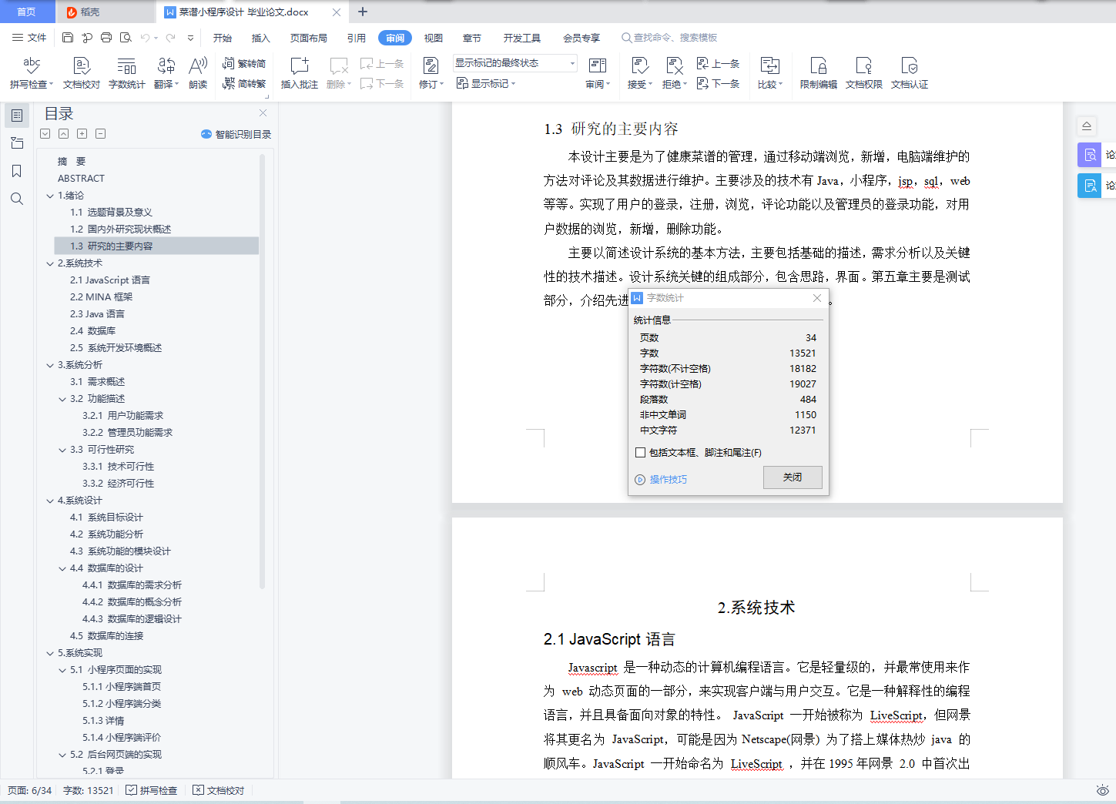This screenshot has height=804, width=1116.
Task: Open the 文件 menu
Action: coord(29,38)
